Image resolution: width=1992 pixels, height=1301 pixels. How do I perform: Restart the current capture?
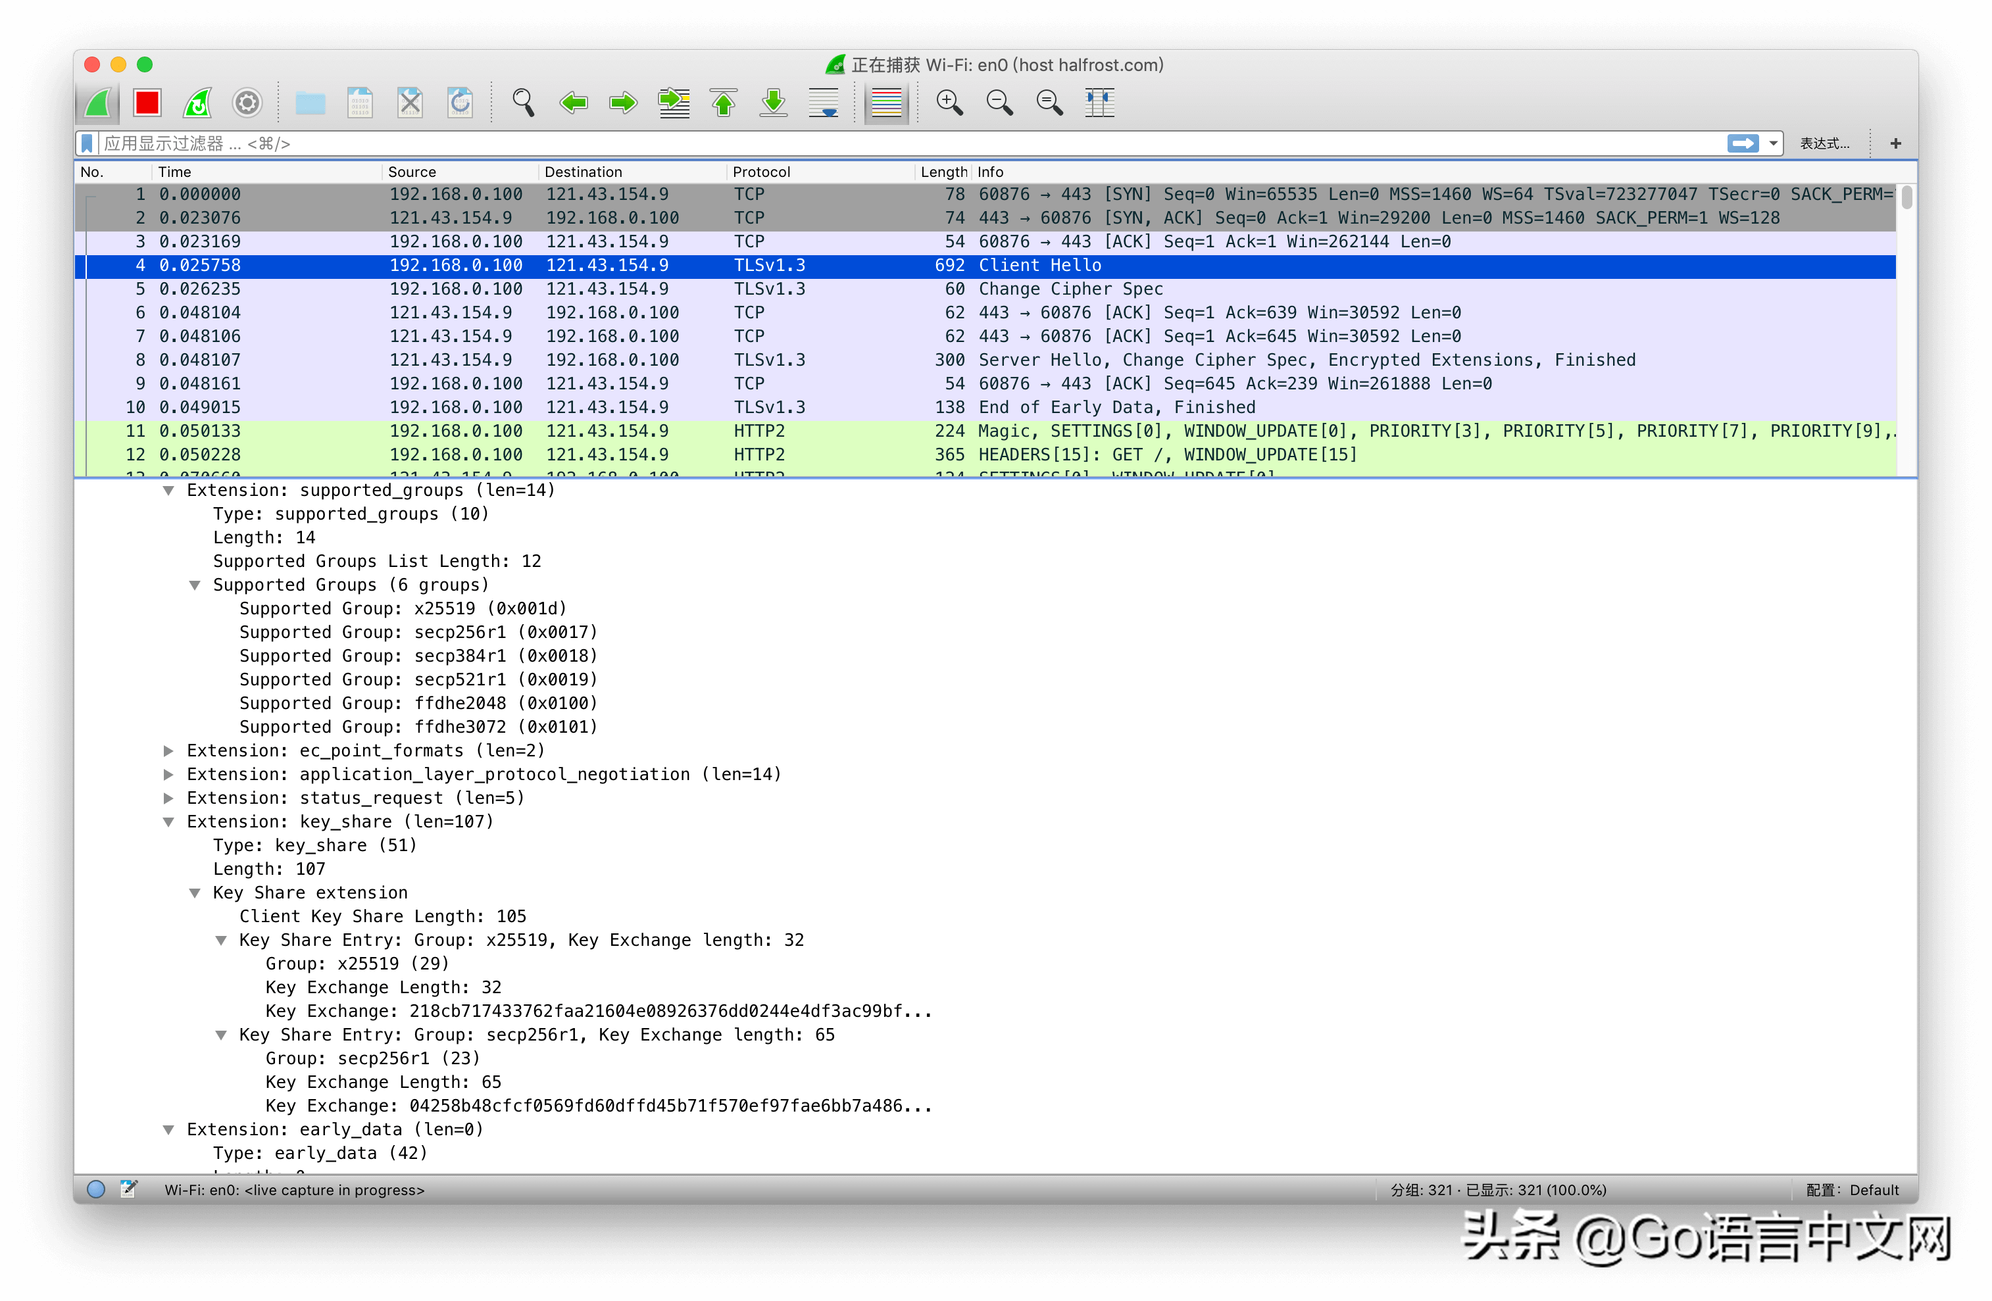point(197,103)
